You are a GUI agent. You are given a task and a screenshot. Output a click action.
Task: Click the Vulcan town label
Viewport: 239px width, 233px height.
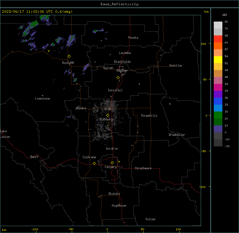pos(150,219)
